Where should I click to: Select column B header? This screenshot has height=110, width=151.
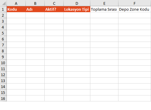tap(35, 3)
